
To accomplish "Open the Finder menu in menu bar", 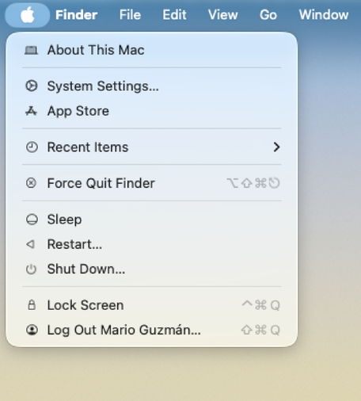I will [76, 15].
